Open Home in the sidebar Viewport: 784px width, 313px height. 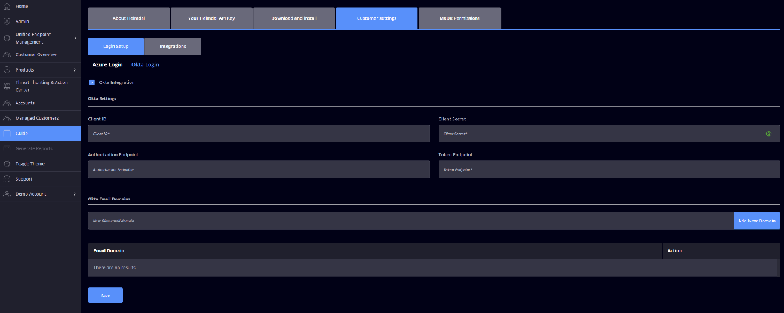pyautogui.click(x=40, y=6)
